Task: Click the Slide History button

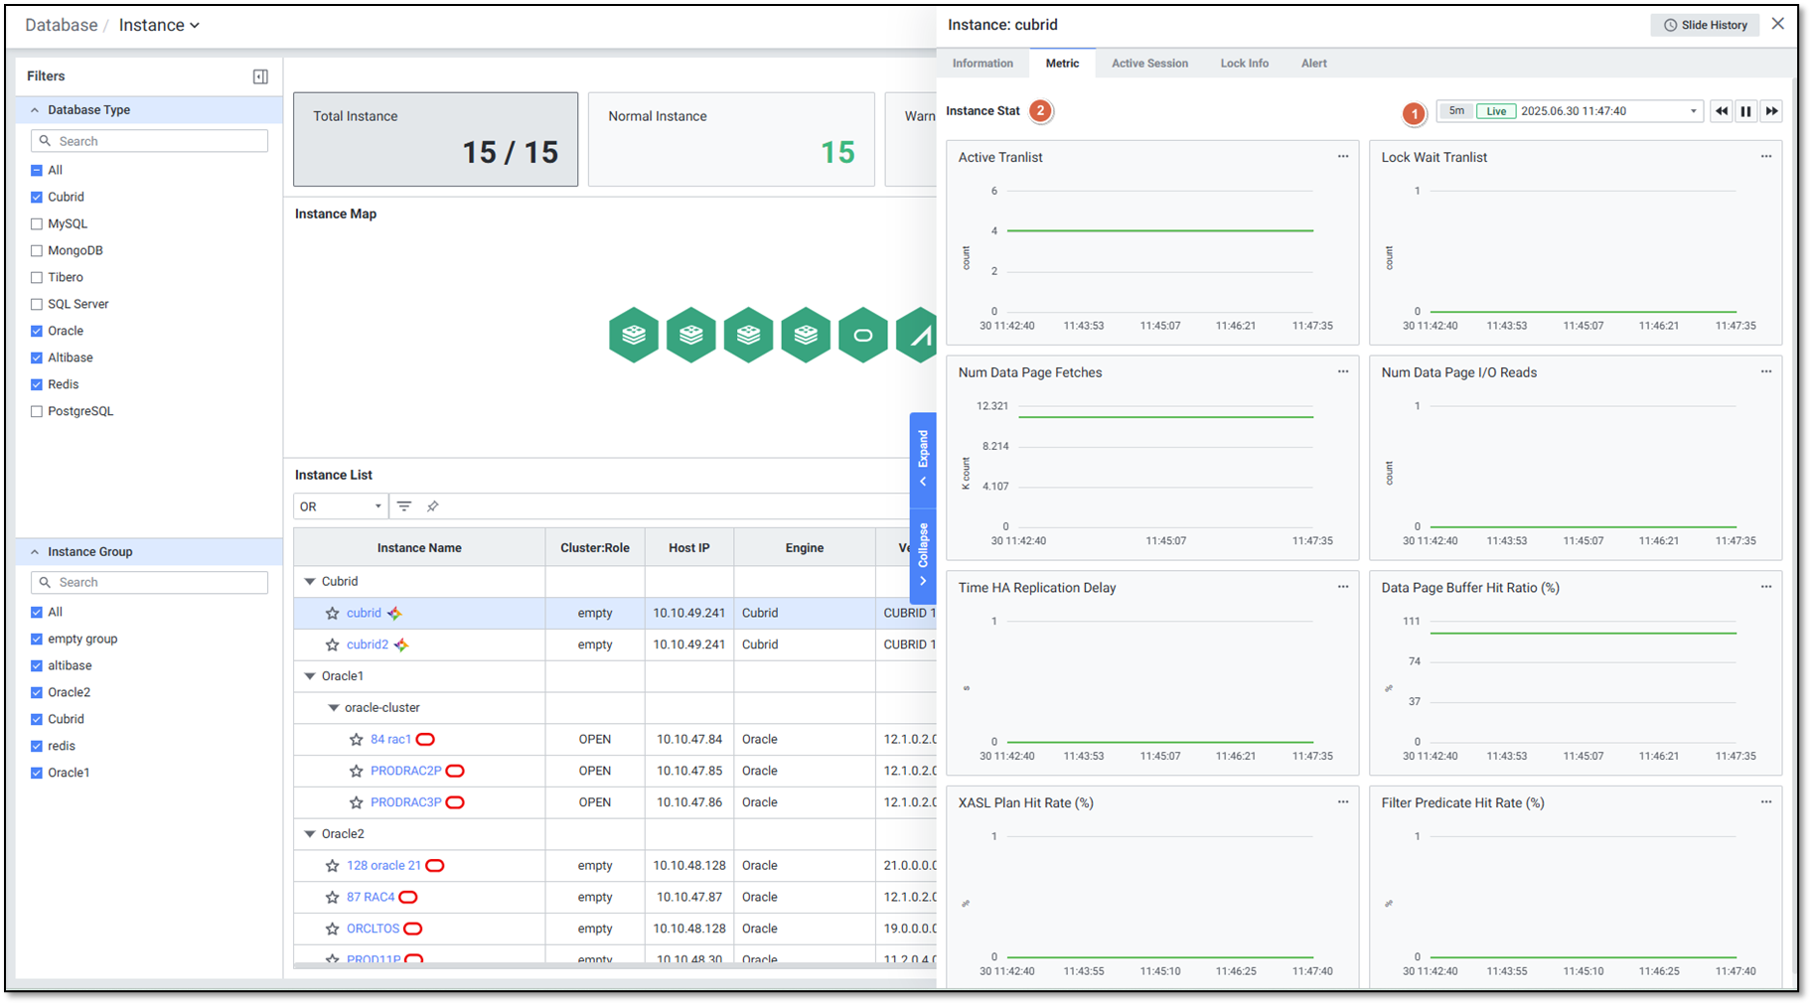Action: [1705, 25]
